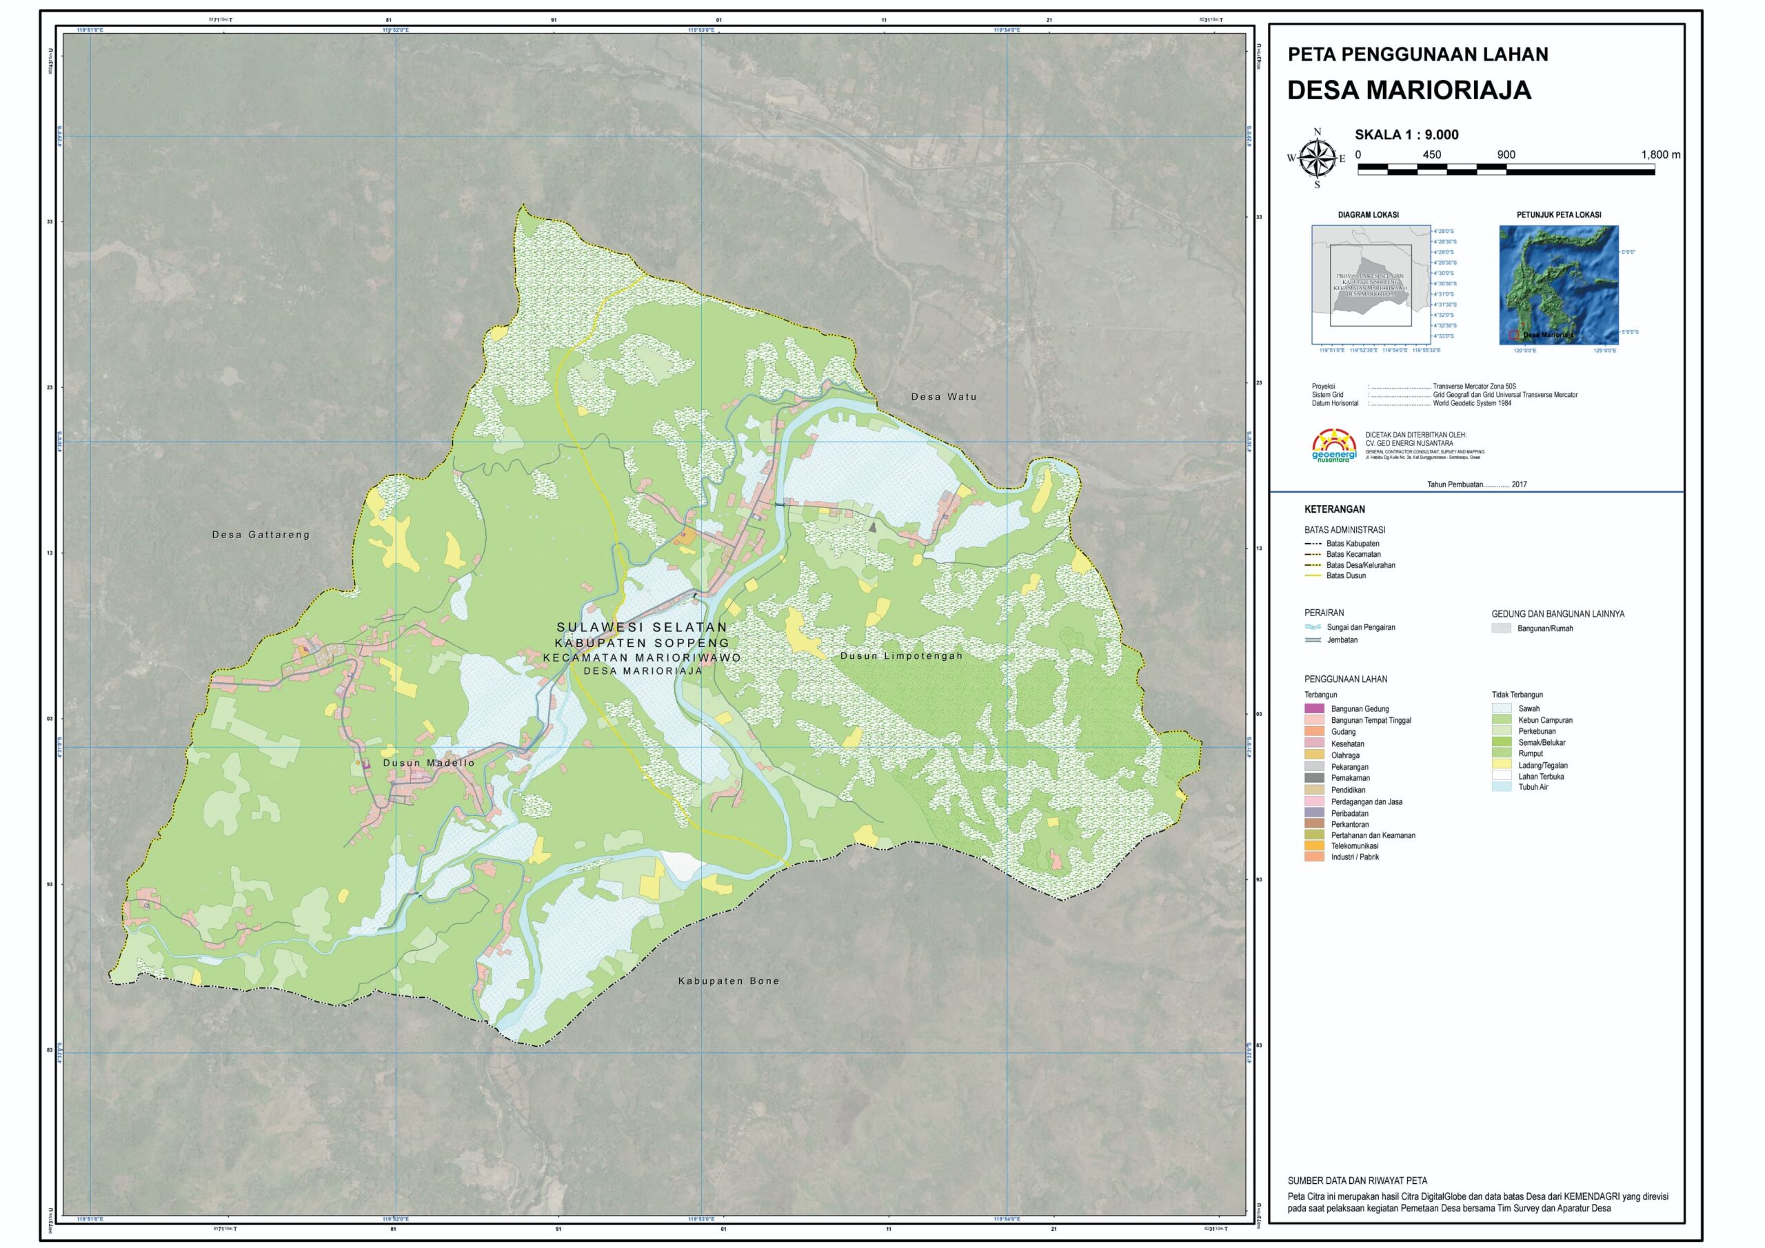Click the Batas Desa/Kelurahan line symbol
The image size is (1765, 1248).
1313,565
